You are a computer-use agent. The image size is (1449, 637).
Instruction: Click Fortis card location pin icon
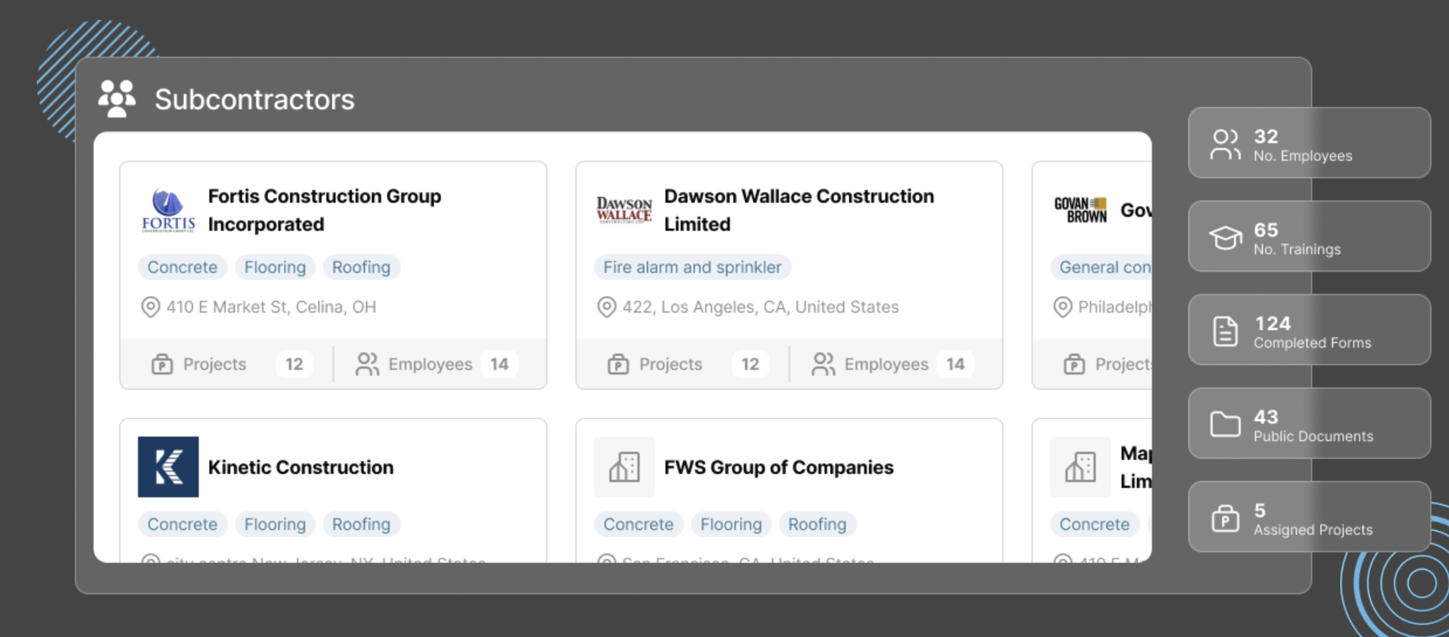tap(150, 307)
